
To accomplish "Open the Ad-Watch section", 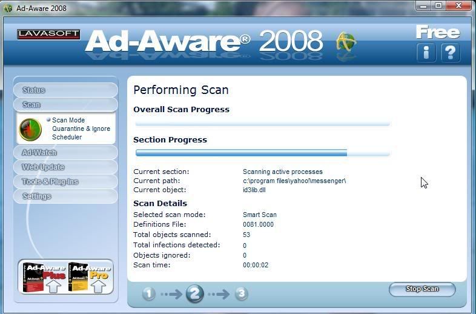I will point(65,152).
